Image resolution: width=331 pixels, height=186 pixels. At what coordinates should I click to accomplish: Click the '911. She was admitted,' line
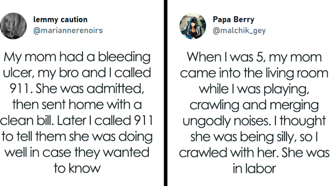pos(77,89)
